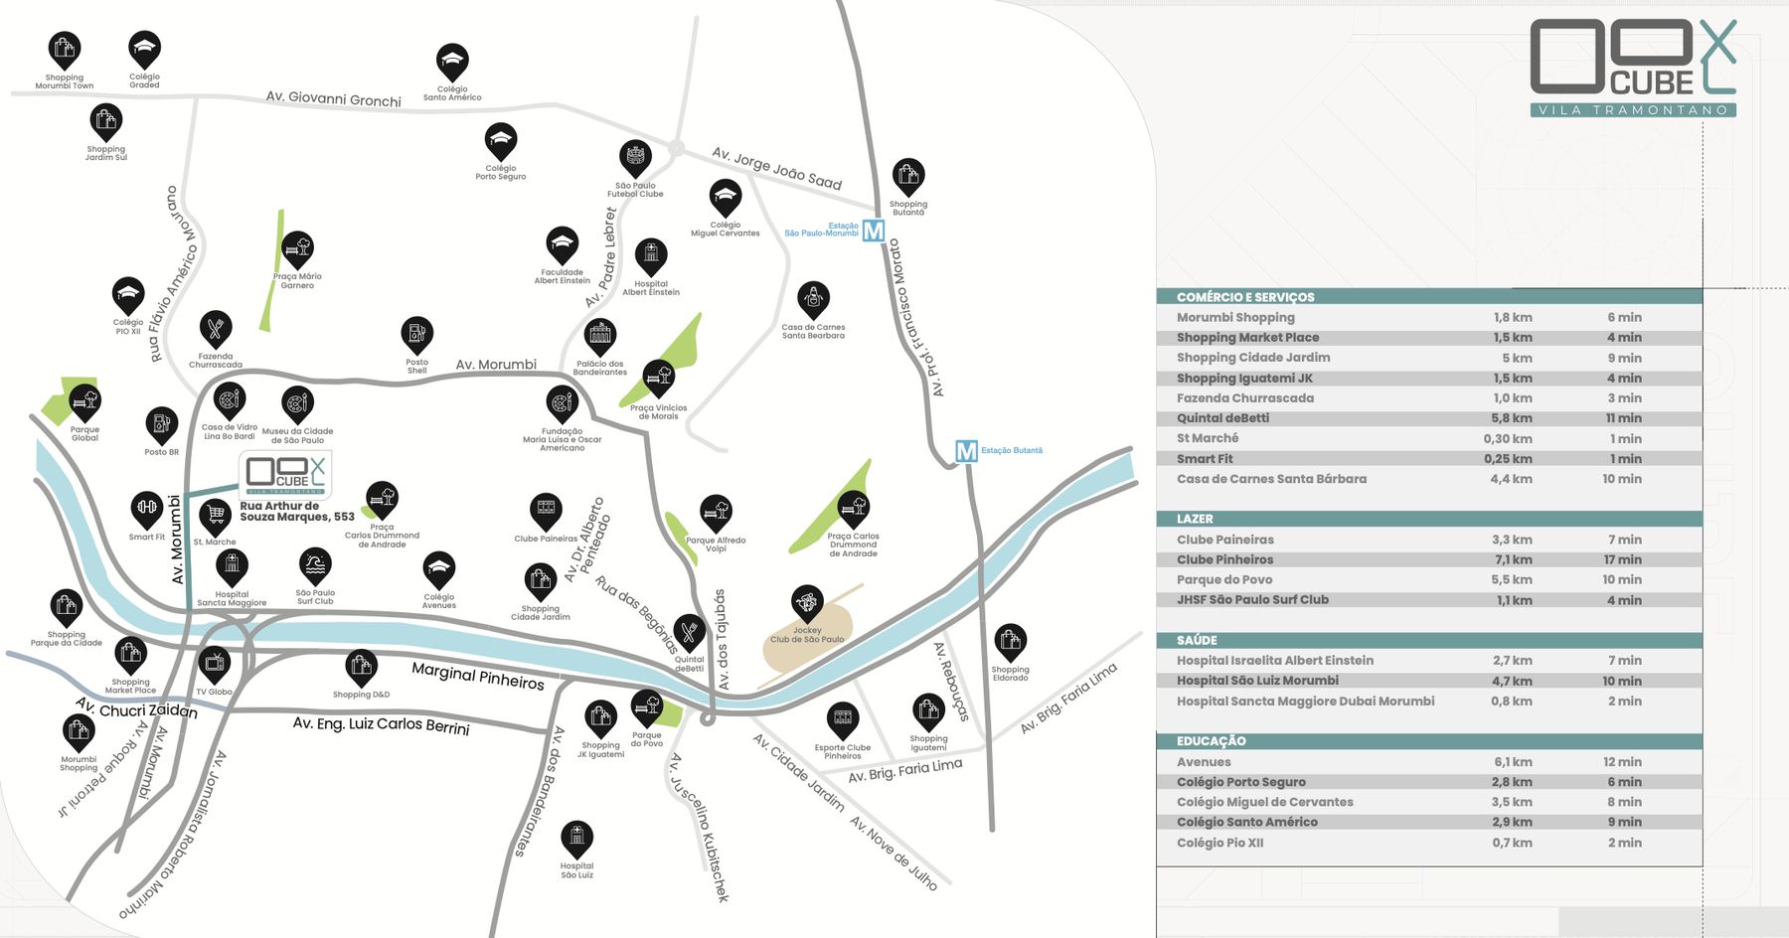
Task: Click the Shopping Morumbi Town map pin
Action: 65,50
